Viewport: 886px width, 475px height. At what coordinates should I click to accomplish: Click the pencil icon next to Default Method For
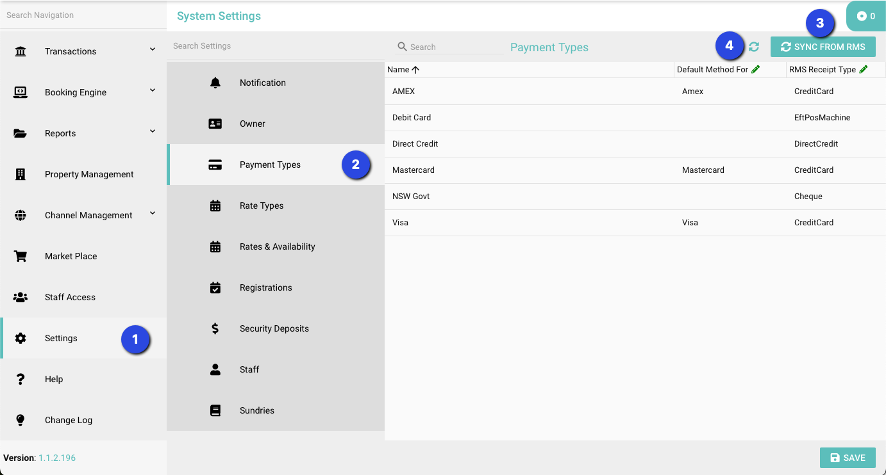(756, 69)
